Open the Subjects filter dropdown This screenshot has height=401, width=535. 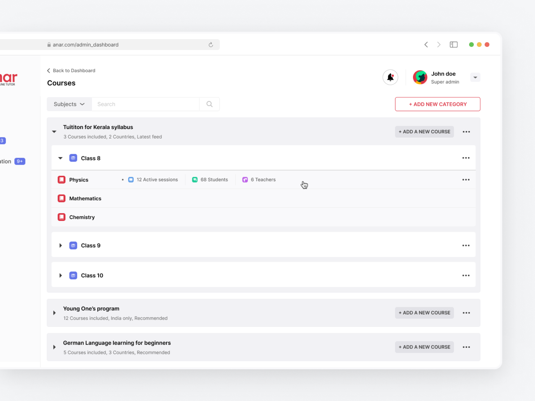69,104
